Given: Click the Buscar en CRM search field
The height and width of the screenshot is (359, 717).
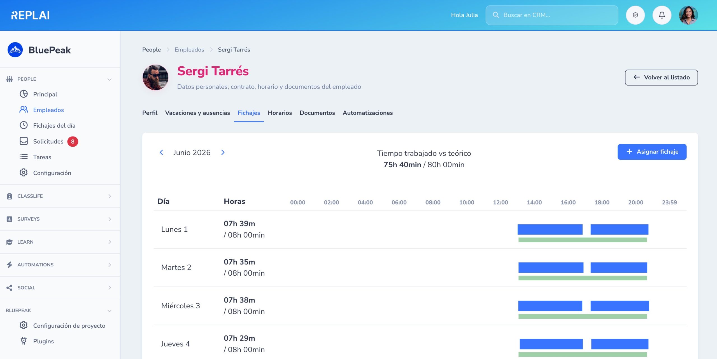Looking at the screenshot, I should tap(552, 15).
